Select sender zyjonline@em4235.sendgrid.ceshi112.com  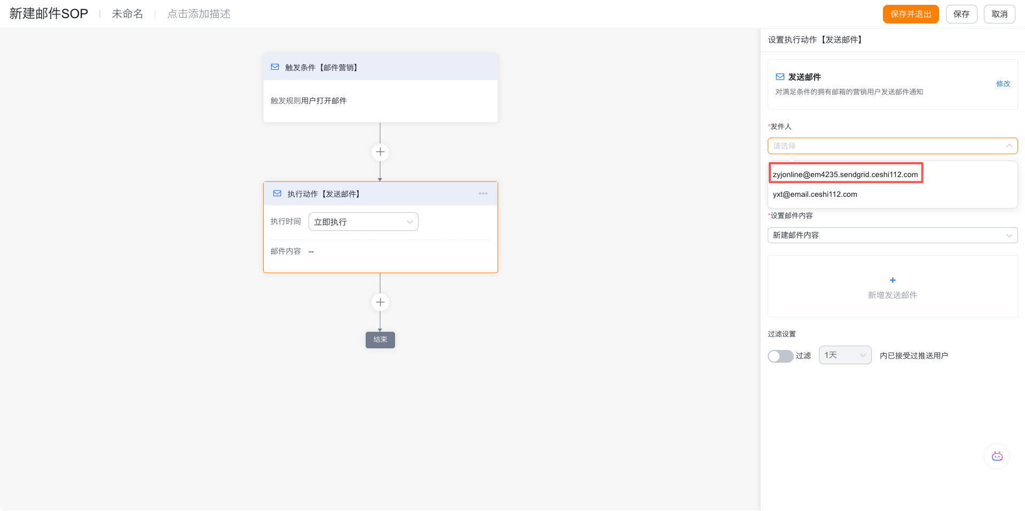click(845, 174)
